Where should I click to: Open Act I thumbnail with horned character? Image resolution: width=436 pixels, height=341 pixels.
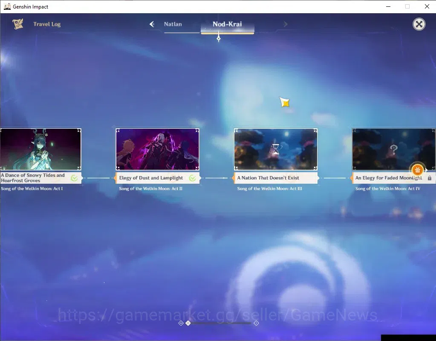pos(40,149)
